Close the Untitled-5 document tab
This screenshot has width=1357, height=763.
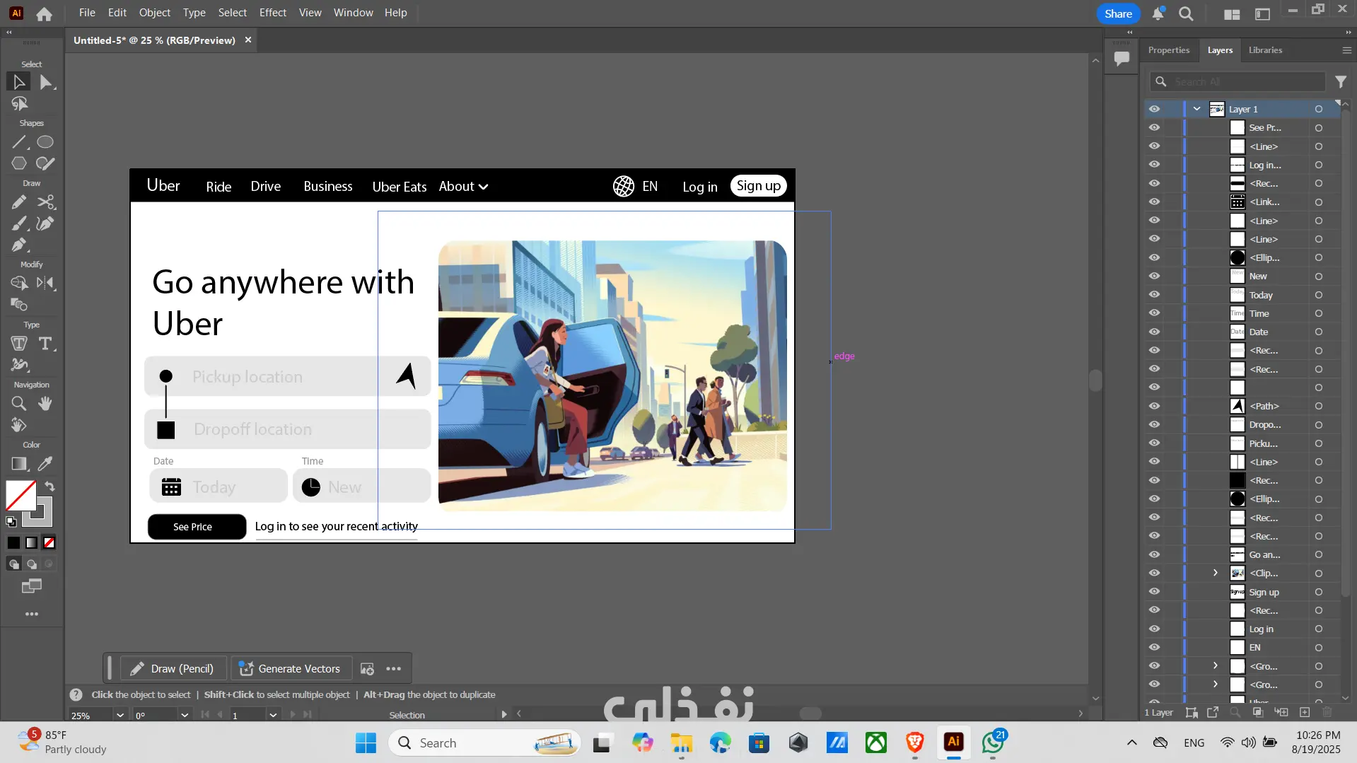[248, 40]
